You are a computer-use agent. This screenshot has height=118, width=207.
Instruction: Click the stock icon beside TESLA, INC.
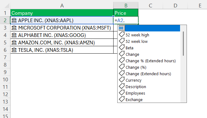click(14, 50)
